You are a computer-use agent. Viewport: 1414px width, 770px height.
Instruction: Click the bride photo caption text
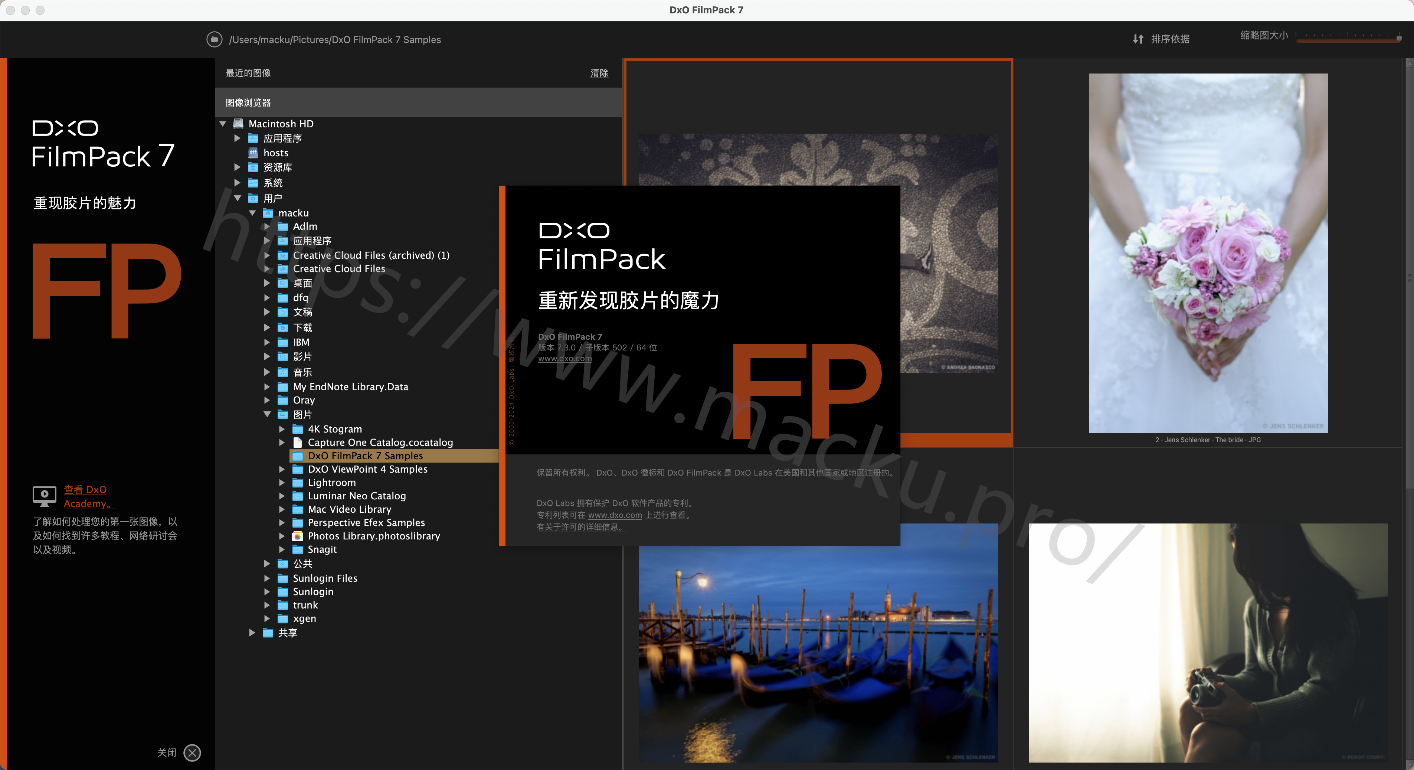pos(1208,440)
